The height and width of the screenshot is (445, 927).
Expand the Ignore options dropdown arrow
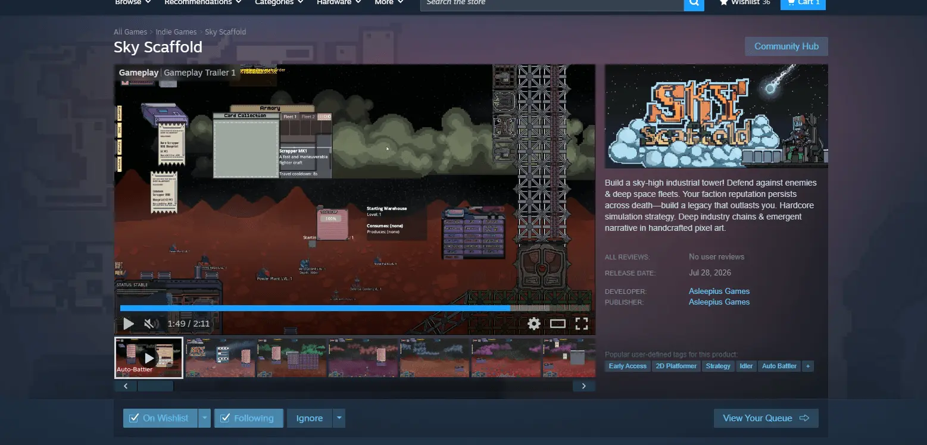coord(339,418)
